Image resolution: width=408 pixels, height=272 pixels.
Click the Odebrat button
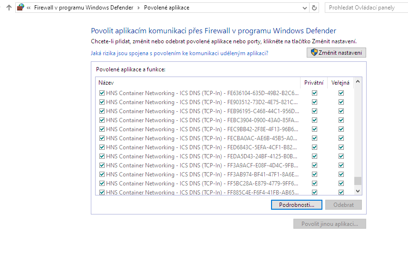click(343, 204)
